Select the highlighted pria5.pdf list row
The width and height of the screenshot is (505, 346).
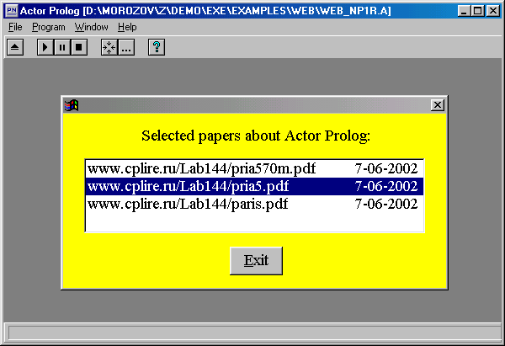(254, 186)
